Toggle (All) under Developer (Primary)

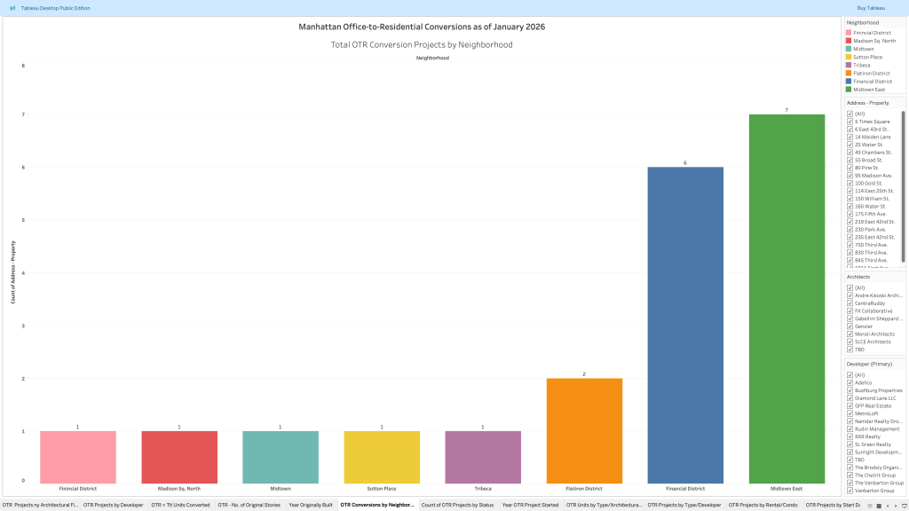850,374
